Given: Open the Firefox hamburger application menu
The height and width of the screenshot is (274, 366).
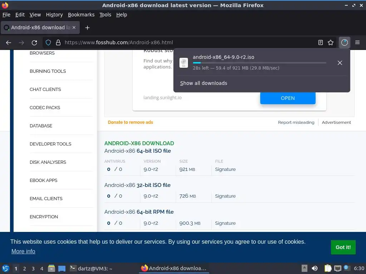Looking at the screenshot, I should pos(357,42).
